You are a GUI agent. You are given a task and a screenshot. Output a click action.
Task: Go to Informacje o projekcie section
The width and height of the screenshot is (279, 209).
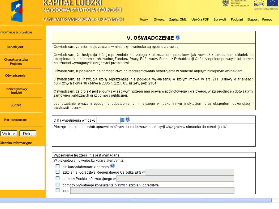16,32
